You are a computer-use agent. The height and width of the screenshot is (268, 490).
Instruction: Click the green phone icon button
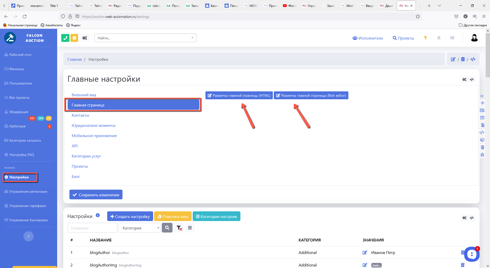[x=65, y=38]
